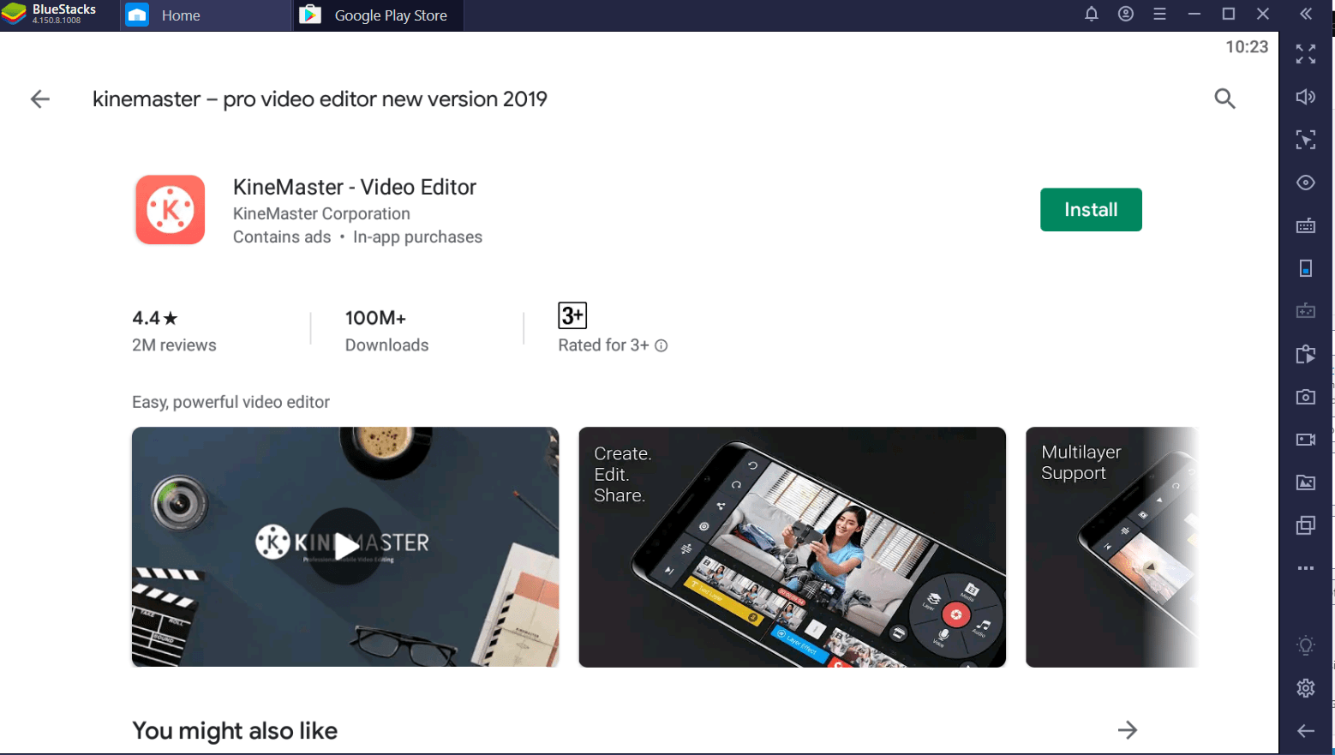Click the KineMaster - Video Editor title
Viewport: 1335px width, 755px height.
(355, 187)
